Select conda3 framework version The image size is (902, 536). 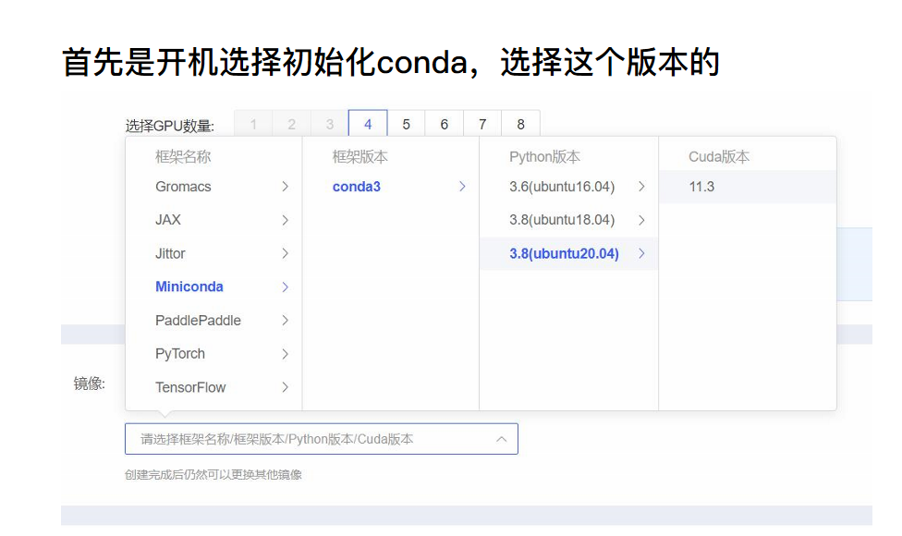[x=357, y=187]
